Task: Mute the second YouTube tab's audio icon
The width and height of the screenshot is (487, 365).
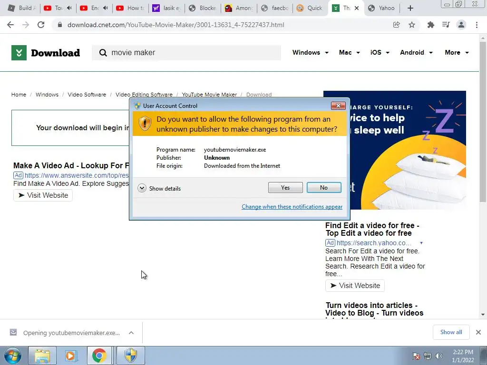Action: [x=105, y=8]
